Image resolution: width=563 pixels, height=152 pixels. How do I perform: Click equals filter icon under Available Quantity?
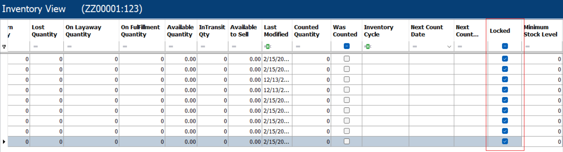[171, 46]
